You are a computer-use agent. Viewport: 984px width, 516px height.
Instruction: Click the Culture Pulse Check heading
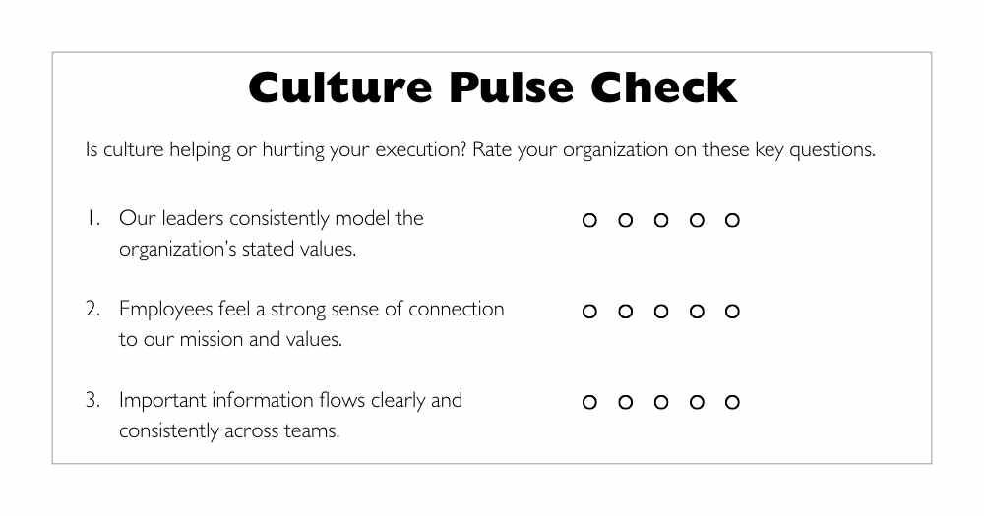coord(492,87)
